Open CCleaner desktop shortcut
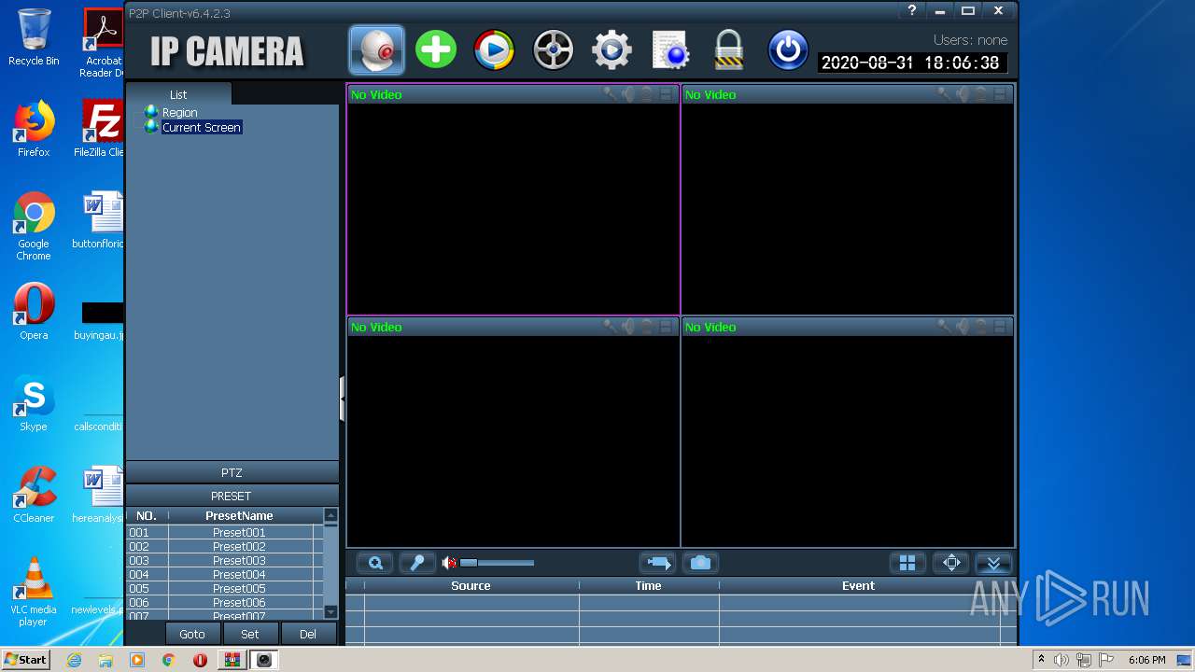 (34, 495)
